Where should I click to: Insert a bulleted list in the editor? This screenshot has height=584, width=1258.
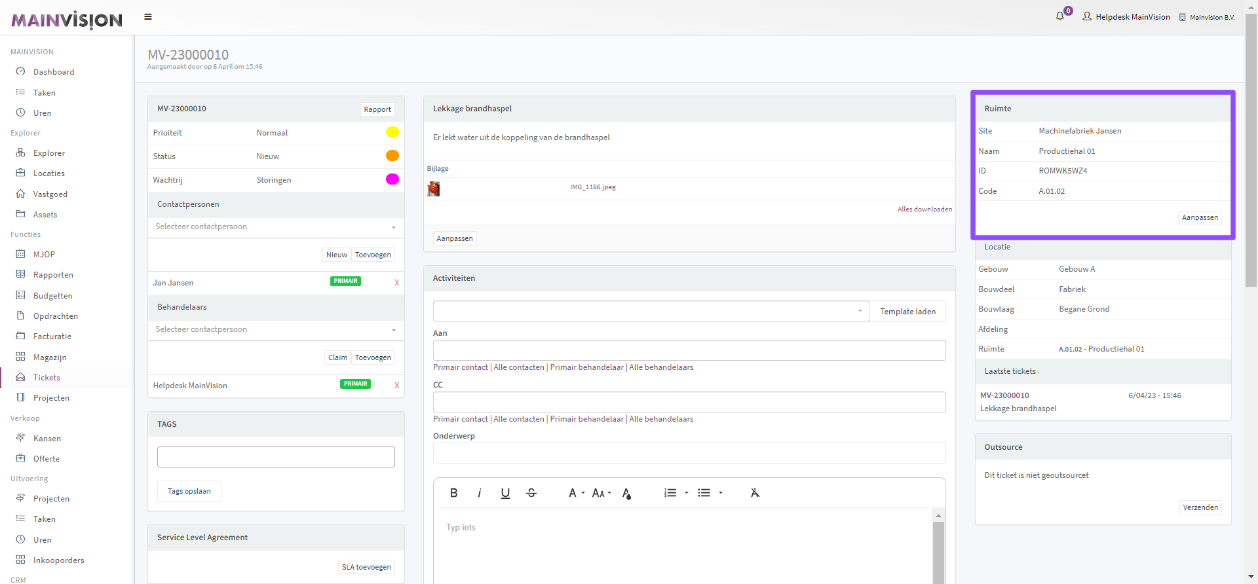[704, 493]
